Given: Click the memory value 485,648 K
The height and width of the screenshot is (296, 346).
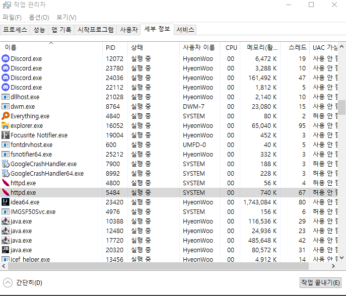Looking at the screenshot, I should click(x=262, y=240).
